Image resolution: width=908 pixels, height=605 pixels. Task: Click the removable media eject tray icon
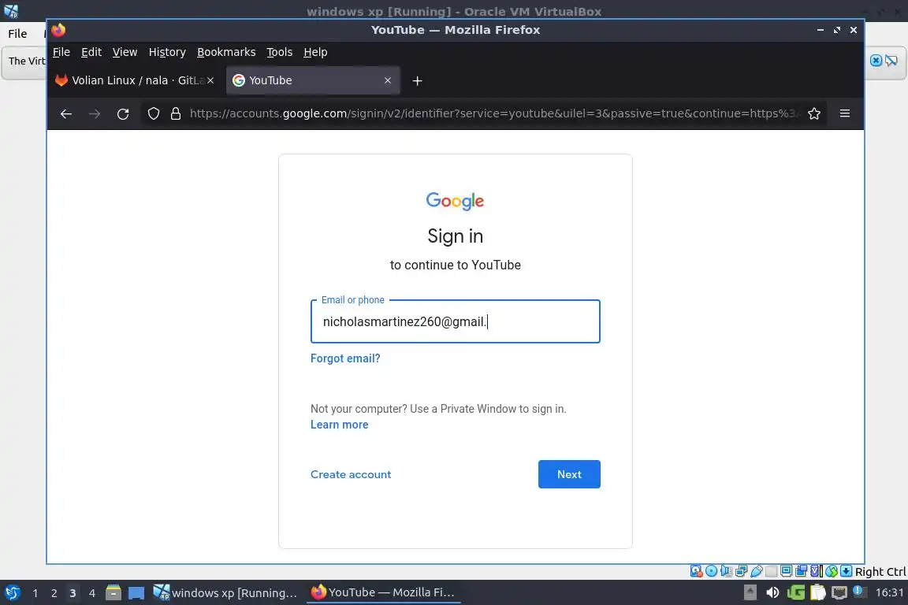click(x=750, y=592)
